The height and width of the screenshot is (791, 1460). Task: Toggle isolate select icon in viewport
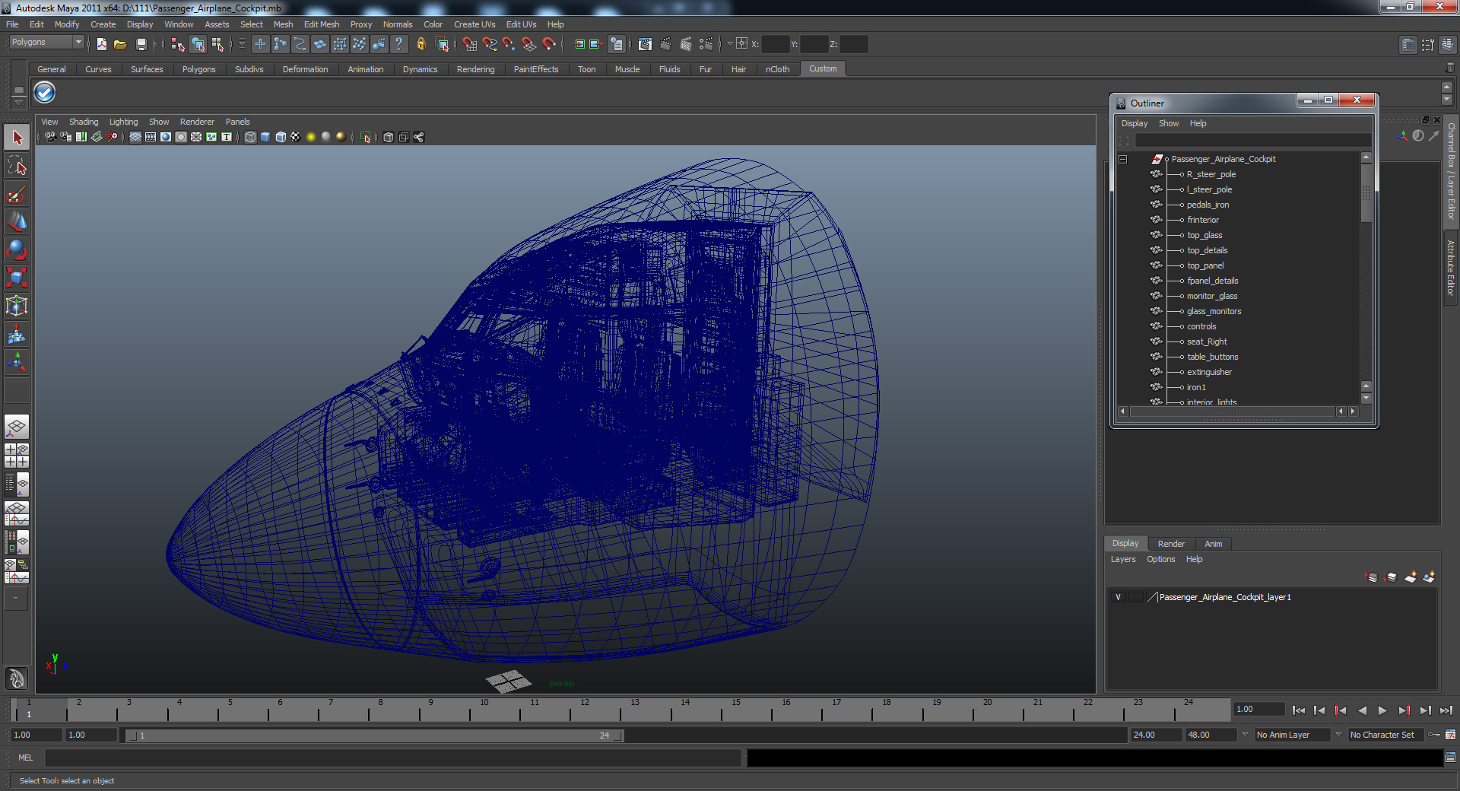coord(366,137)
